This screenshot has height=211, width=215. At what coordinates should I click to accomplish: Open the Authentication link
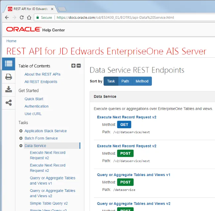pos(36,106)
